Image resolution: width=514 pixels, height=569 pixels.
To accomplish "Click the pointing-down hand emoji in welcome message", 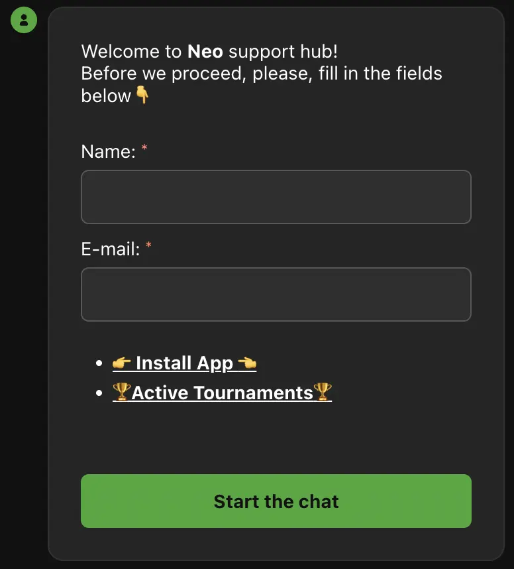I will pos(142,95).
